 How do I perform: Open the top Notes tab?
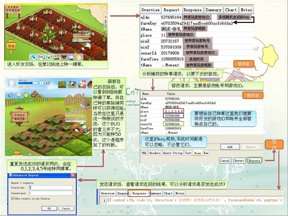[246, 10]
